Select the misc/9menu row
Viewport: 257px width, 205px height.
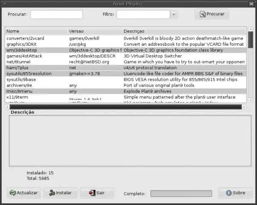tap(126, 91)
